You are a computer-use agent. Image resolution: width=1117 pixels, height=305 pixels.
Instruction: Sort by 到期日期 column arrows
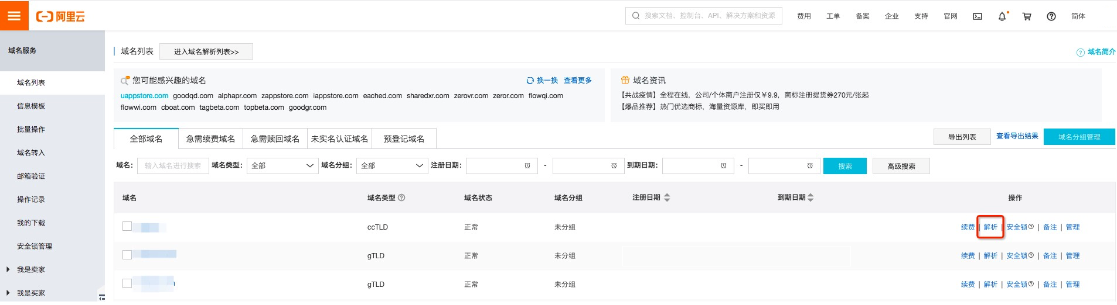[810, 197]
